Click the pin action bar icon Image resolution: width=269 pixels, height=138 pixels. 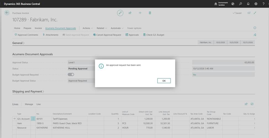(255, 35)
